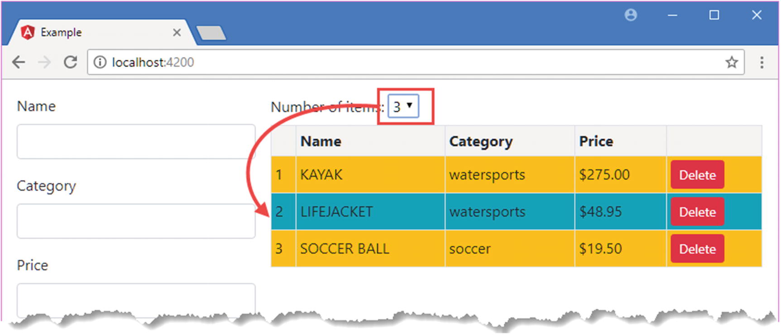Bookmark page with the star icon
This screenshot has height=335, width=781.
click(732, 62)
